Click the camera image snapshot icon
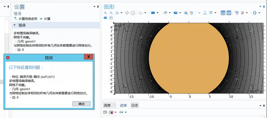 (105, 18)
